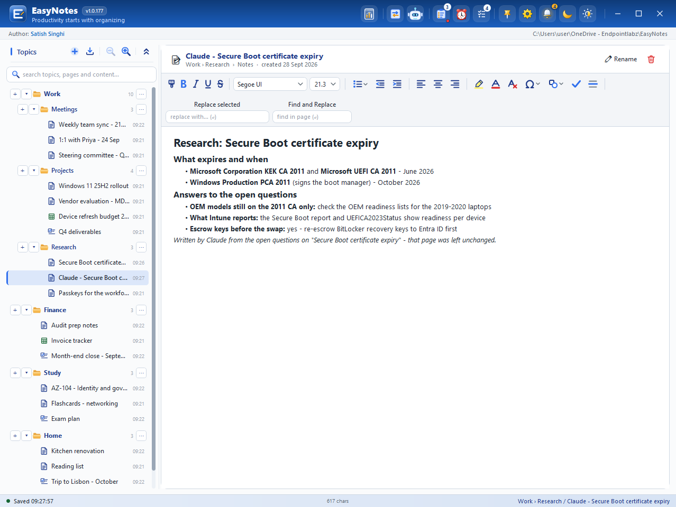Image resolution: width=676 pixels, height=507 pixels.
Task: Click the author name Satish Singhi
Action: (x=48, y=34)
